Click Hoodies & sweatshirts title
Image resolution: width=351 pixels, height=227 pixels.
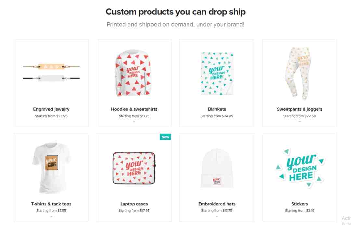134,109
